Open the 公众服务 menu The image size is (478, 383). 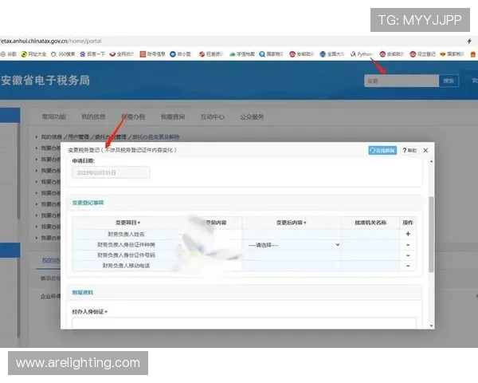(x=252, y=116)
